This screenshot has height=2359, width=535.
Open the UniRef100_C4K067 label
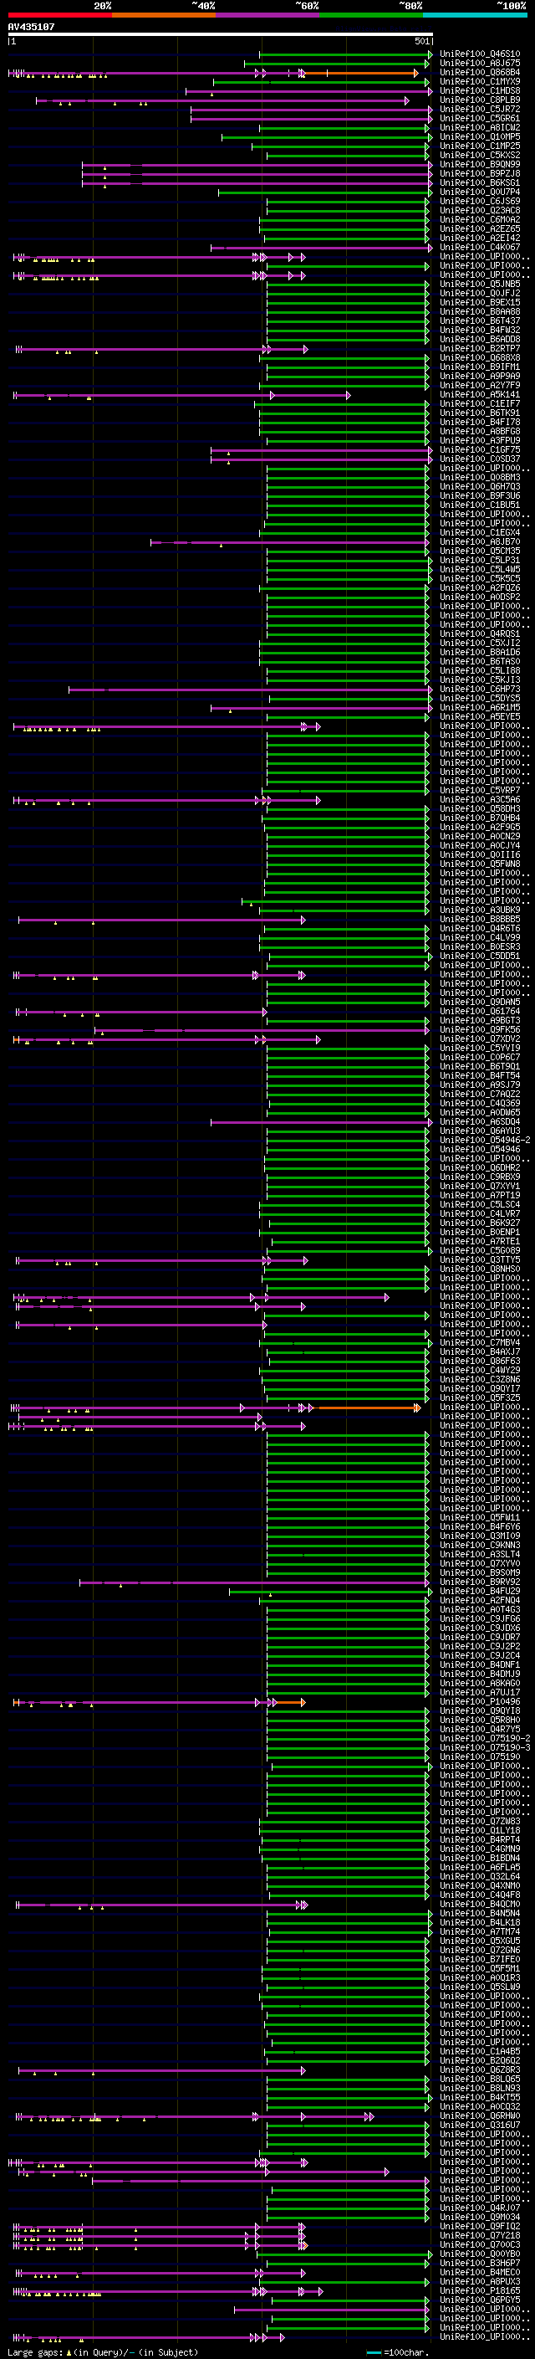pyautogui.click(x=480, y=247)
